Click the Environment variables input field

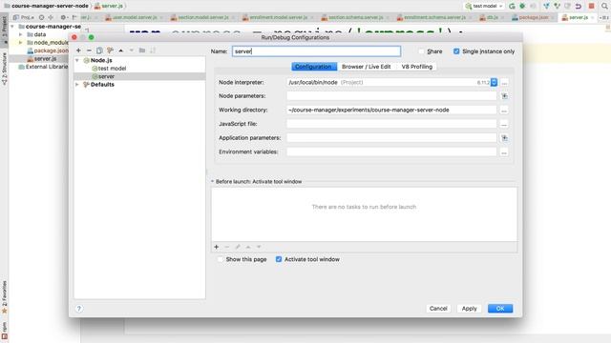(x=391, y=152)
